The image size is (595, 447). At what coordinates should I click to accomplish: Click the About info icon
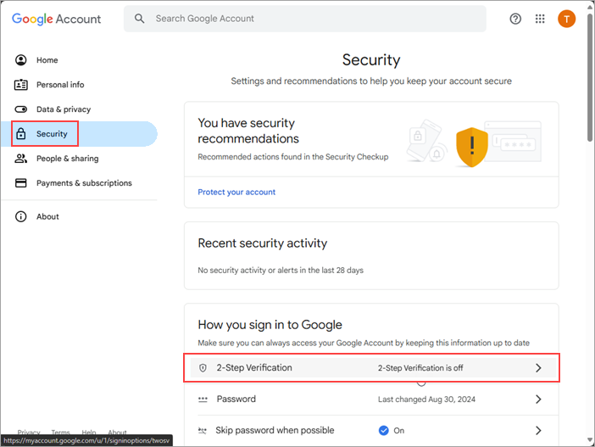(21, 216)
